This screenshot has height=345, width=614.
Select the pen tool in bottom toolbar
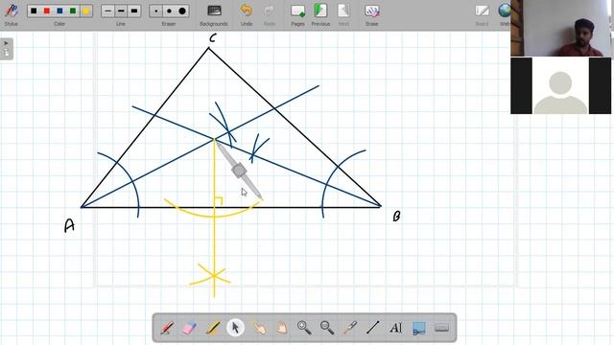(167, 328)
